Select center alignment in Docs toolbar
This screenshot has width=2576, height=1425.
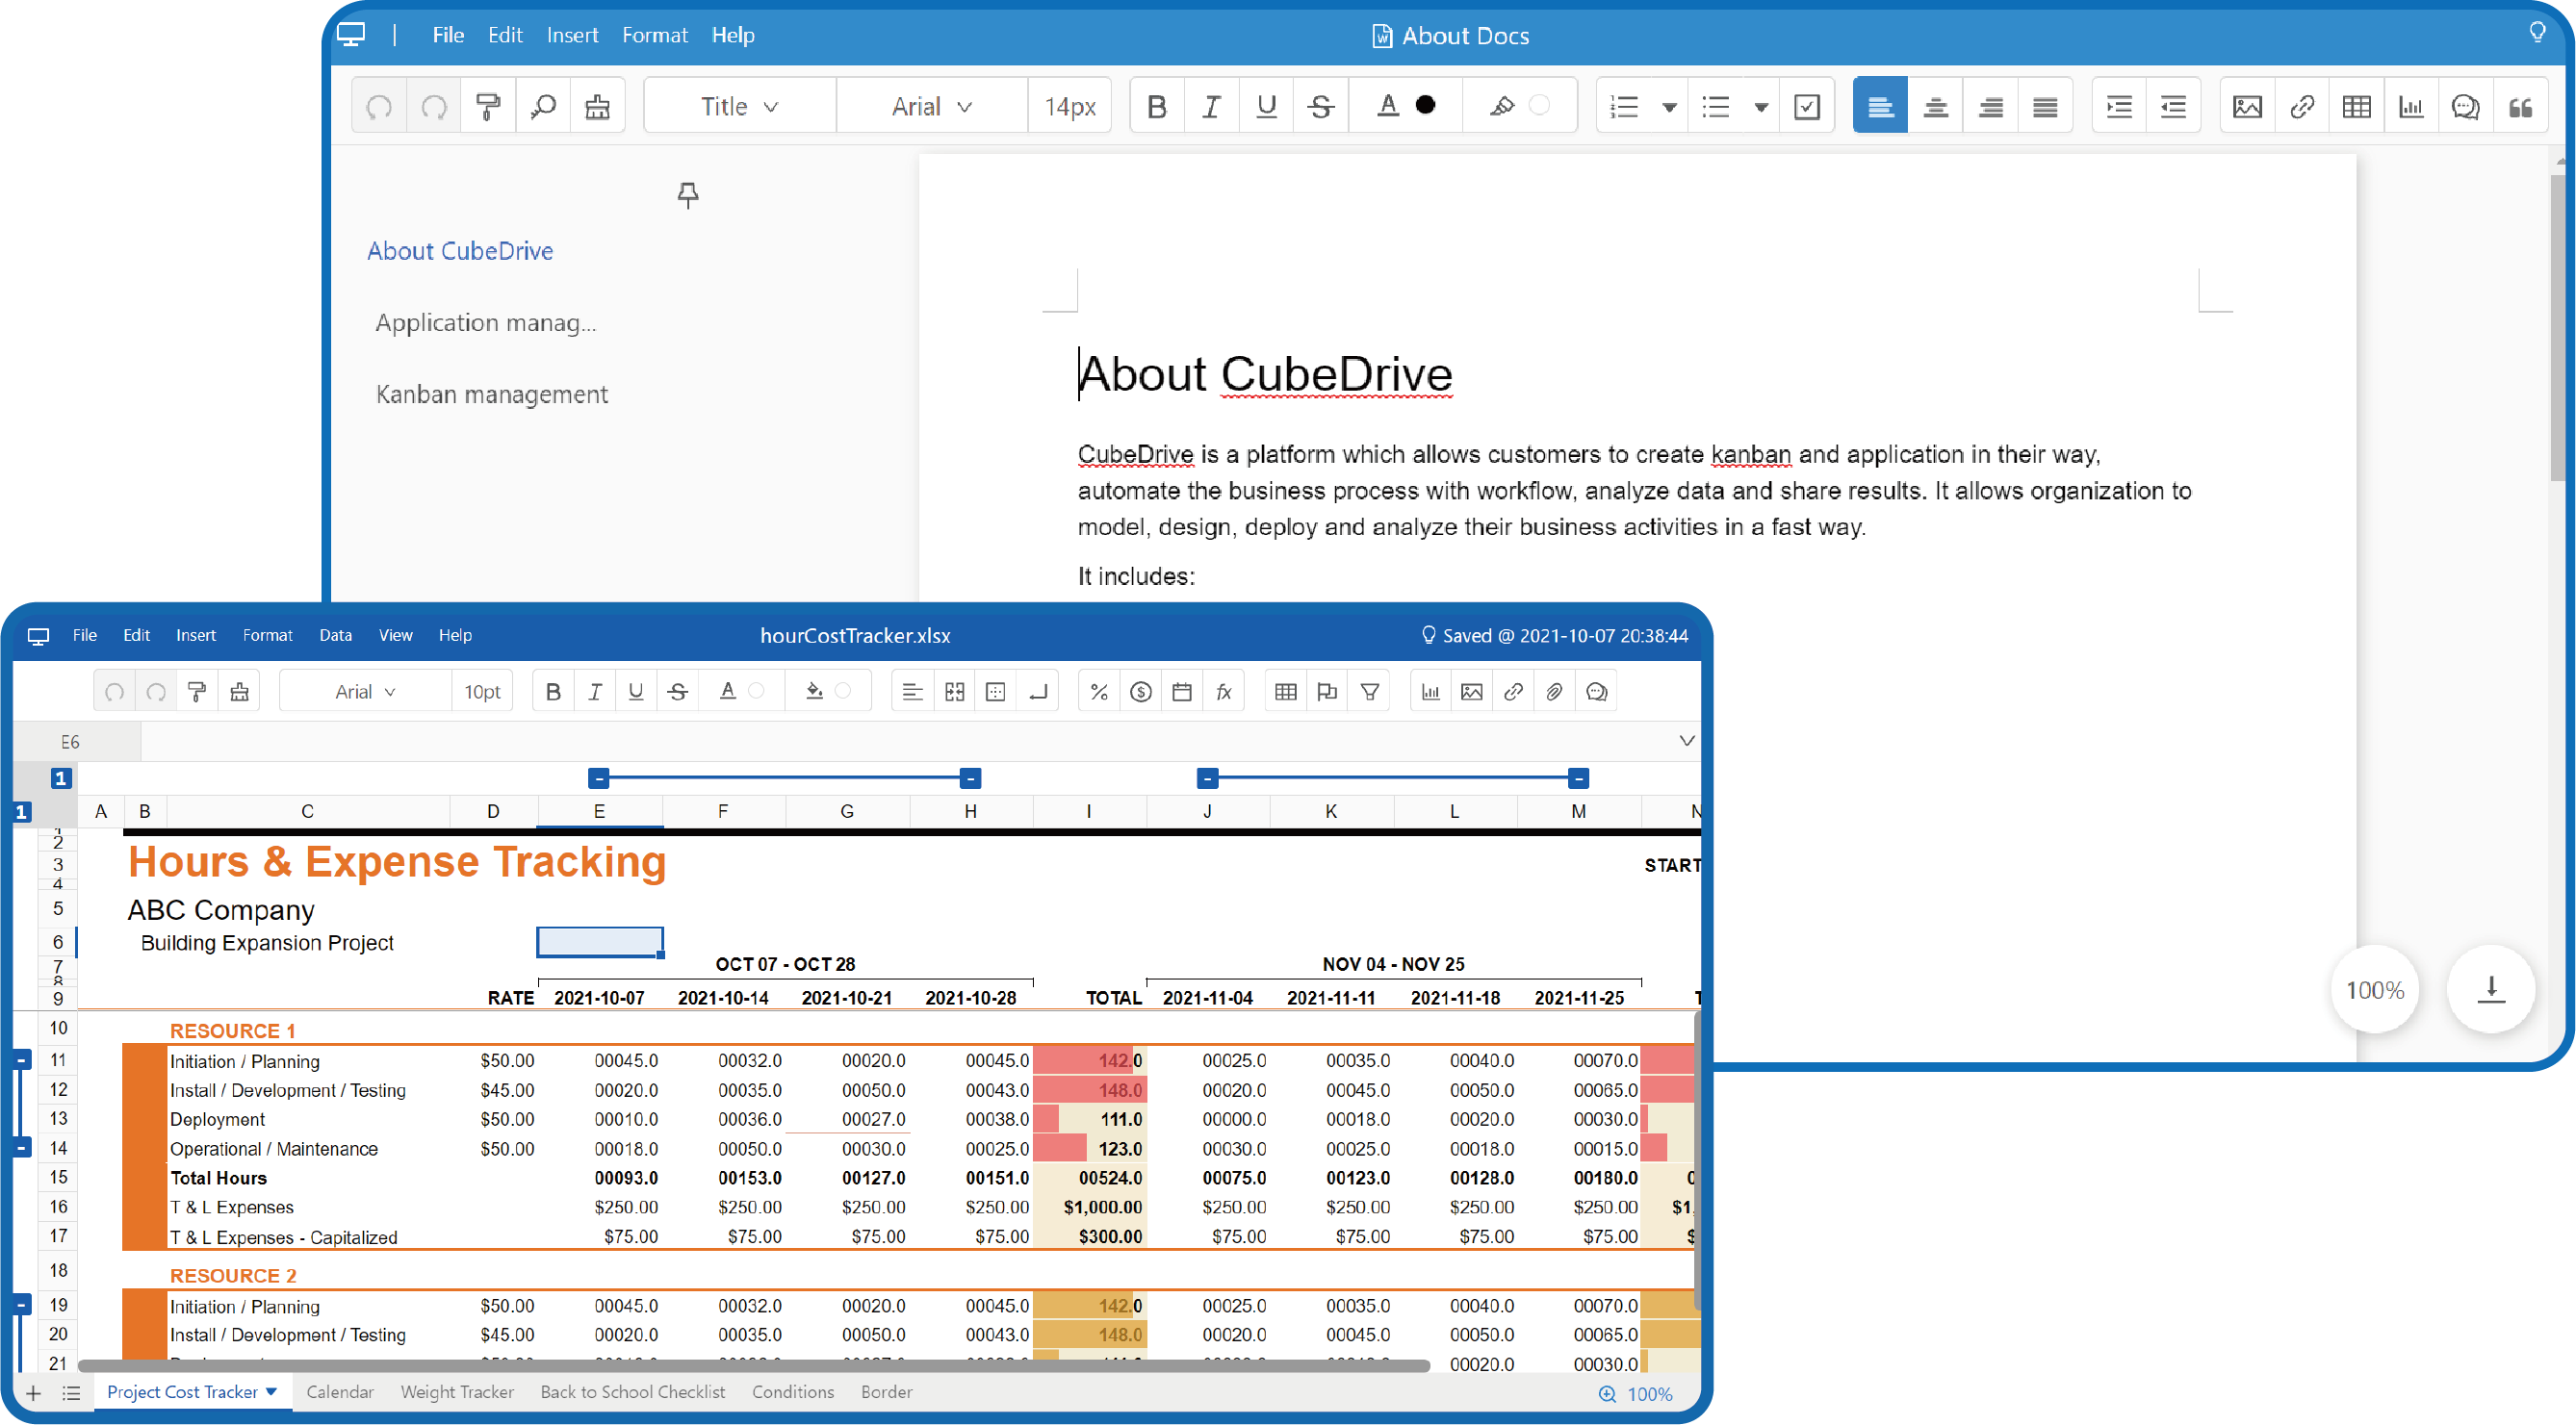pos(1935,106)
